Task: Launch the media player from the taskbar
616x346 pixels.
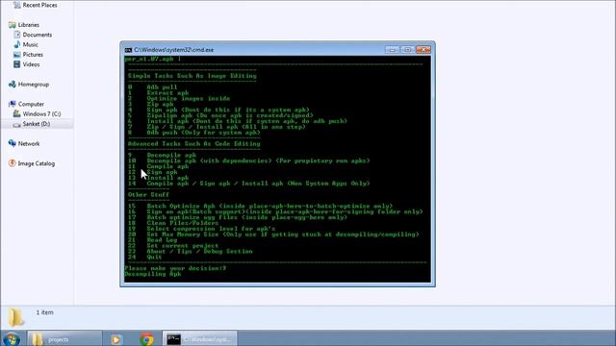Action: pyautogui.click(x=115, y=339)
